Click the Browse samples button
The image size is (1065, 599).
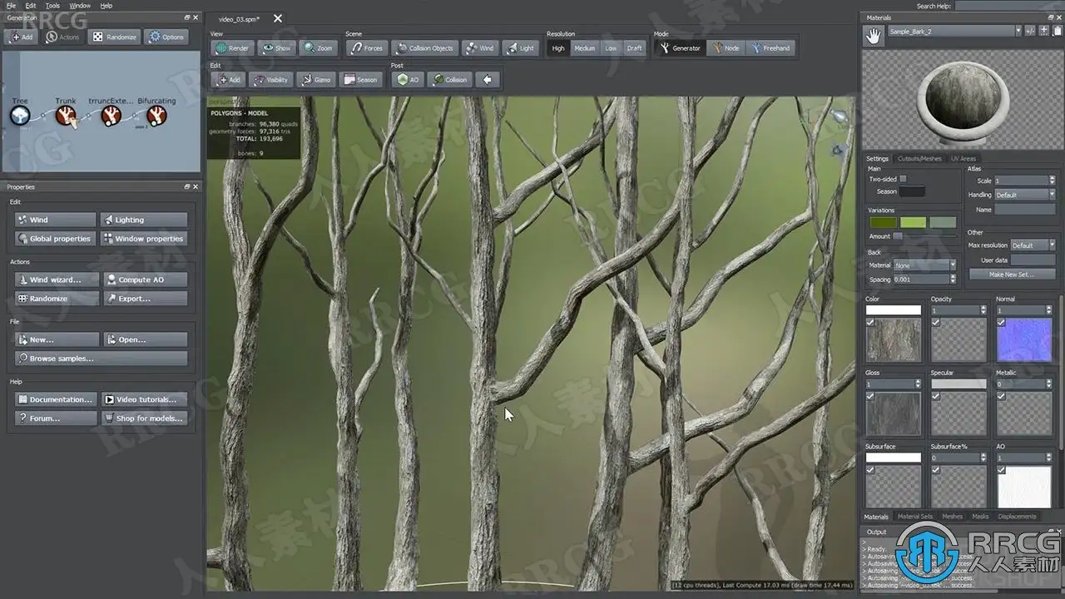click(101, 359)
